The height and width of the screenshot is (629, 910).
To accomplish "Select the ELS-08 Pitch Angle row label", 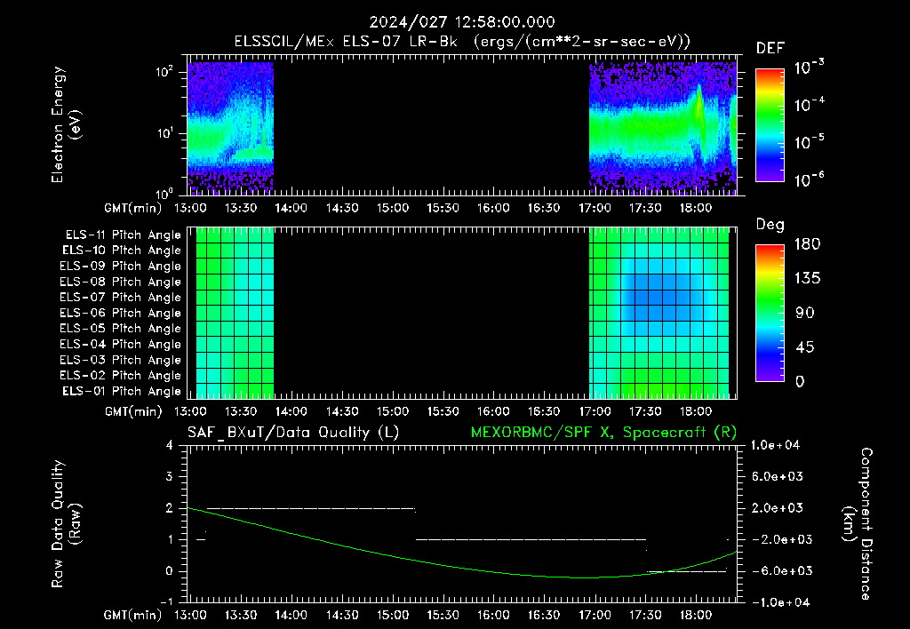I will (121, 282).
